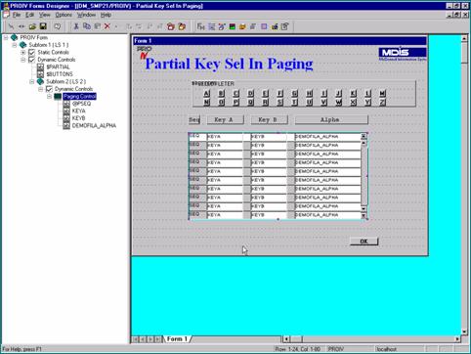The height and width of the screenshot is (354, 471).
Task: Toggle the Static Controls checkbox
Action: (31, 52)
